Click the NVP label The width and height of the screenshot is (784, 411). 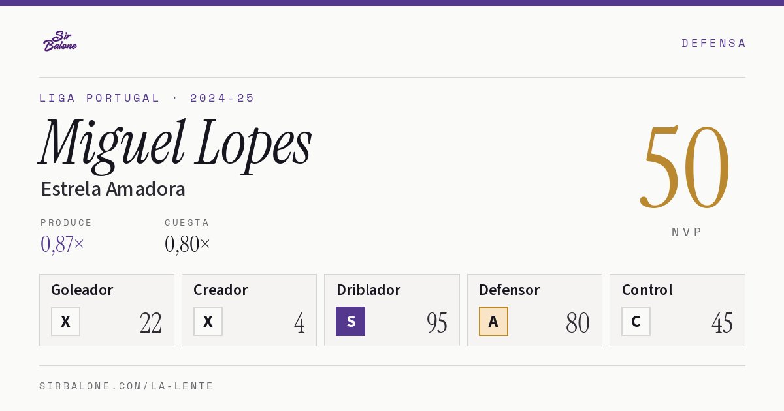pyautogui.click(x=687, y=232)
